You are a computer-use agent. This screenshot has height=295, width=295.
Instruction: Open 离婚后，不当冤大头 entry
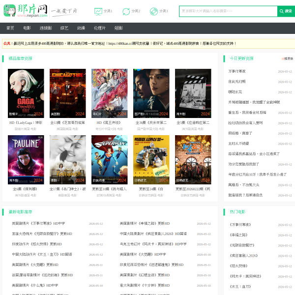tap(244, 185)
